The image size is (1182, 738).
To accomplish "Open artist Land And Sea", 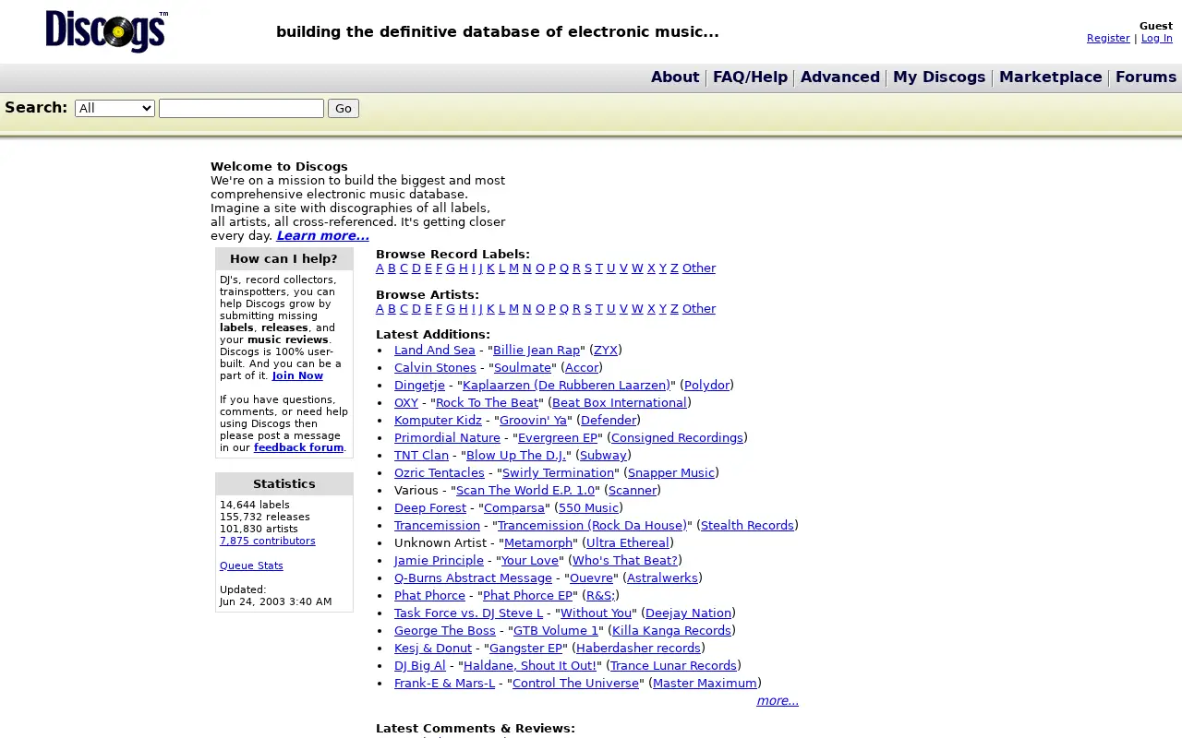I will (x=435, y=351).
